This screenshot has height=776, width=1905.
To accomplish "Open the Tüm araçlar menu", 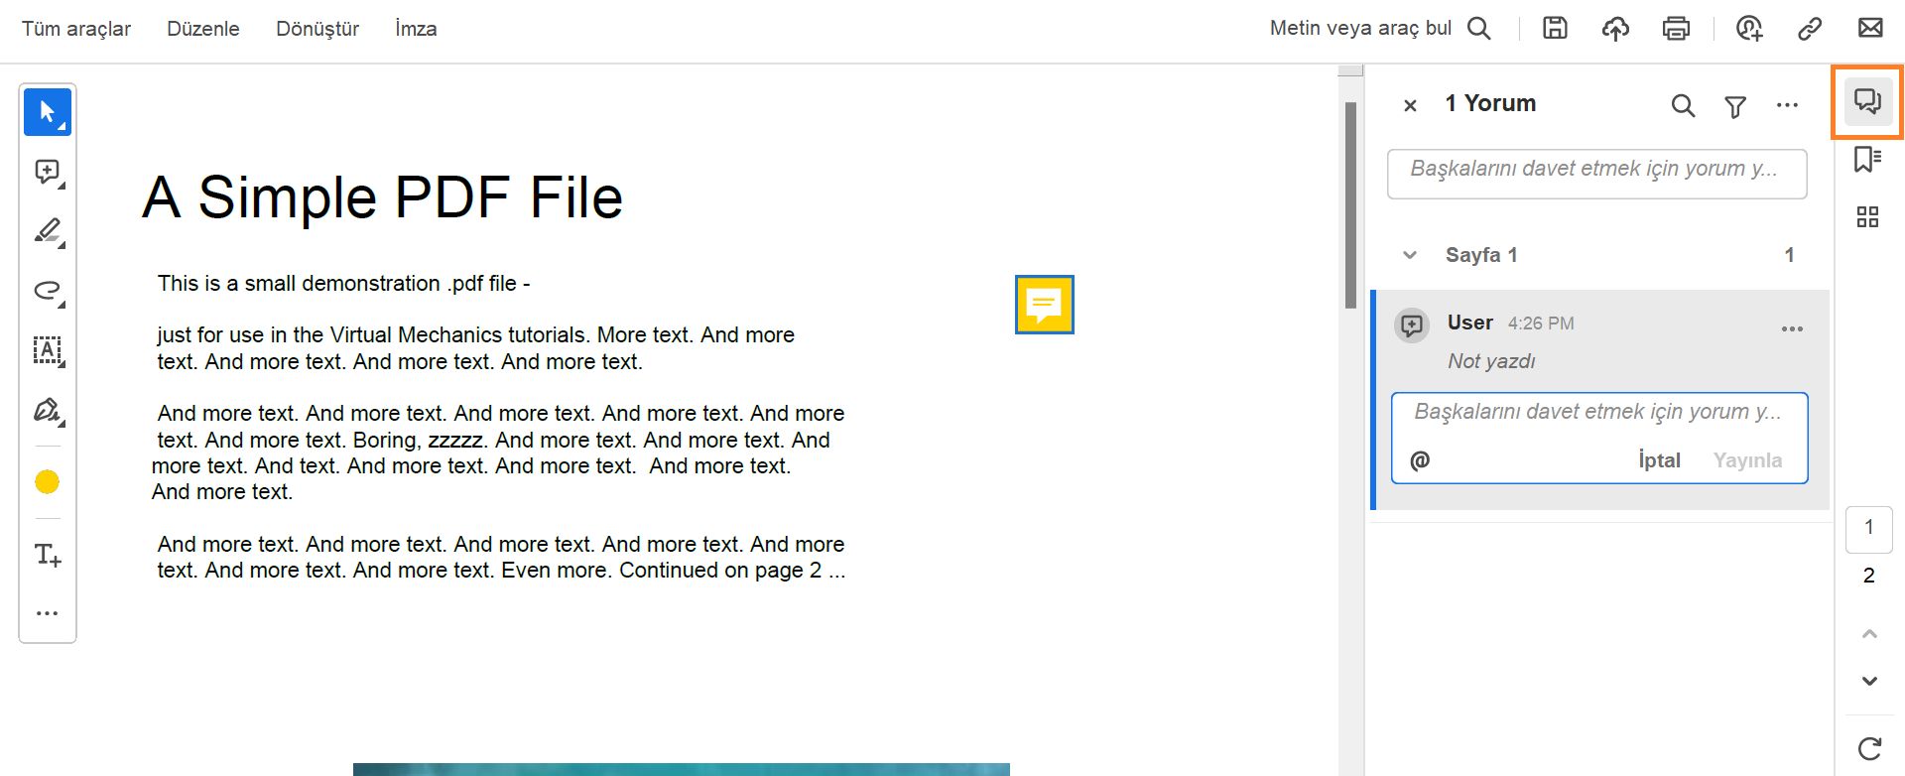I will [76, 29].
